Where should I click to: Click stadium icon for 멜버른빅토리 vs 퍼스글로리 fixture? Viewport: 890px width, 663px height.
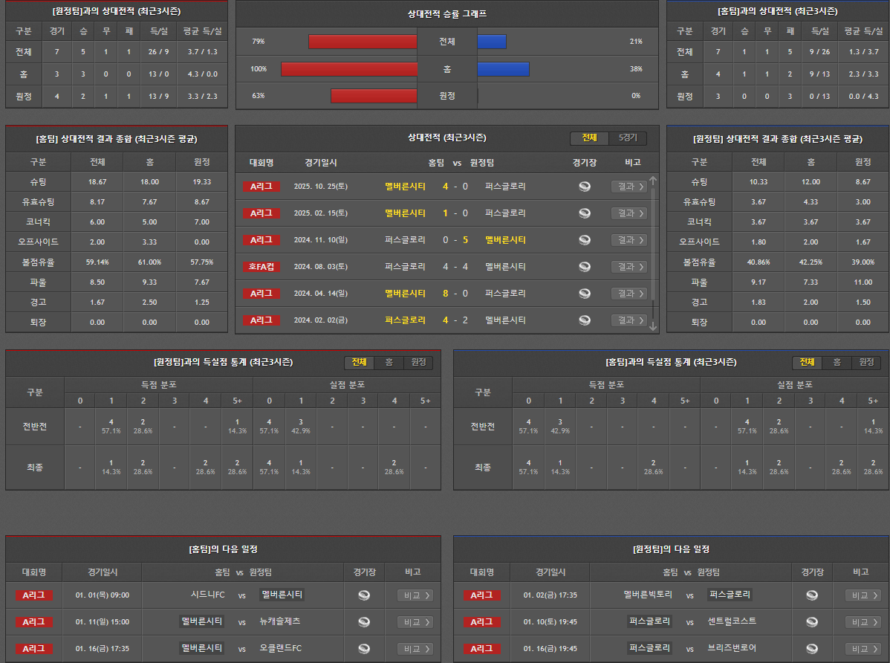tap(812, 595)
